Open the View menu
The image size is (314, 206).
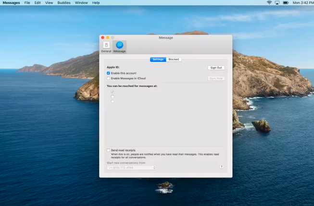[x=49, y=3]
